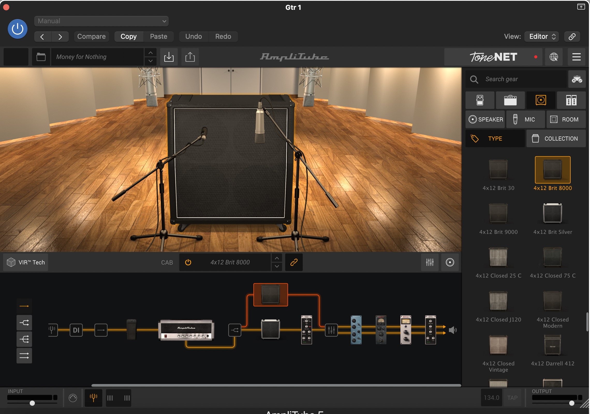Click the globe ToneNET web icon
Image resolution: width=590 pixels, height=414 pixels.
[x=554, y=57]
